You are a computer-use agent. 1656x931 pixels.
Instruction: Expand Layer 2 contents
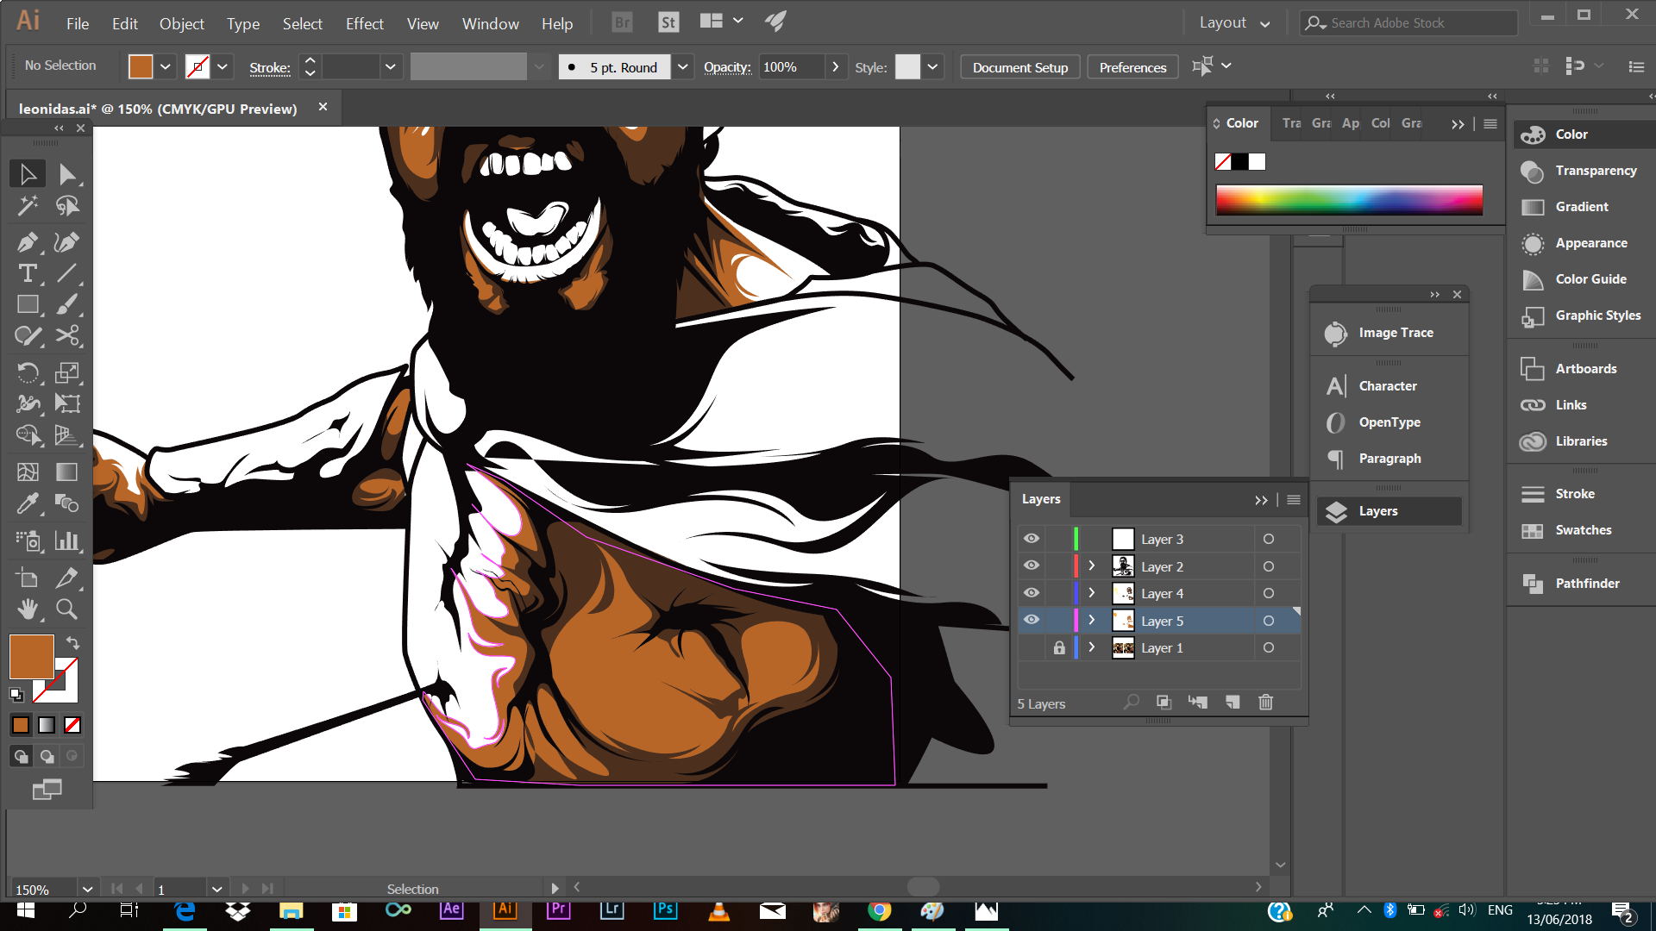[1091, 566]
